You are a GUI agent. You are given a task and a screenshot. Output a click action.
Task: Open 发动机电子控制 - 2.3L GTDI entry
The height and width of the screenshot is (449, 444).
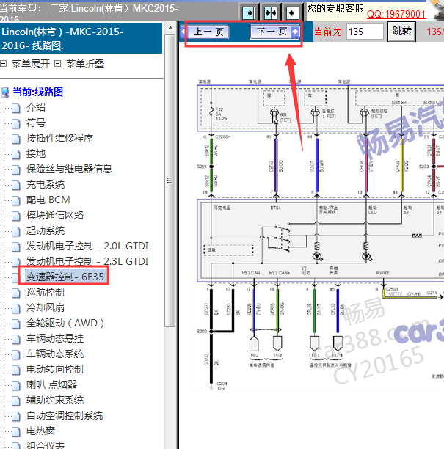(x=87, y=261)
